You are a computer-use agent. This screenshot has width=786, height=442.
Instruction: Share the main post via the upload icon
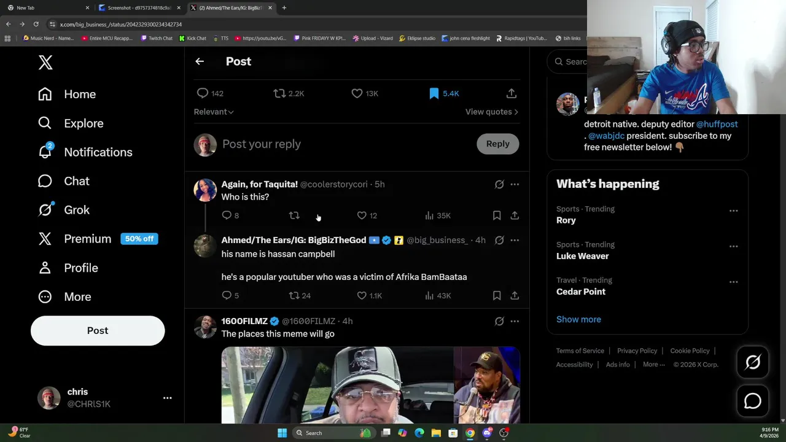point(512,93)
